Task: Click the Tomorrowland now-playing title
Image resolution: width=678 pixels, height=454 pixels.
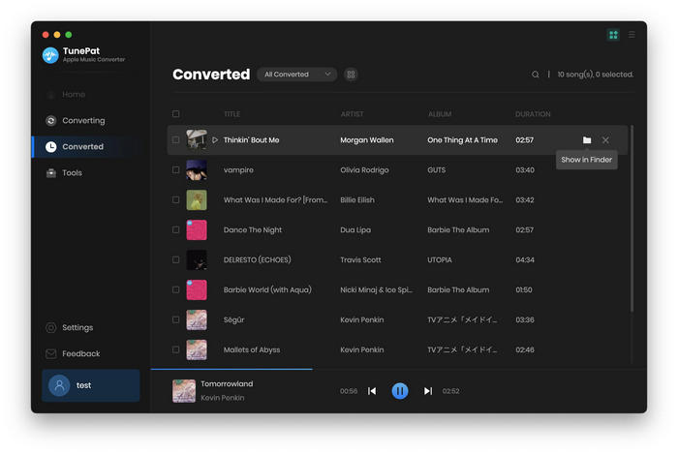Action: pyautogui.click(x=227, y=383)
